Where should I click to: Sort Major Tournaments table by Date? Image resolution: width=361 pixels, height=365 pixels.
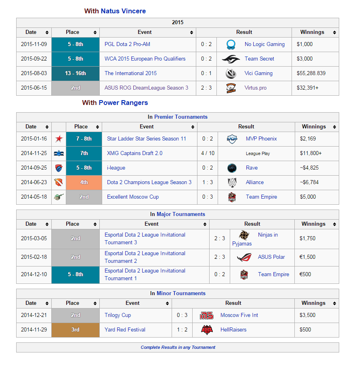[47, 224]
